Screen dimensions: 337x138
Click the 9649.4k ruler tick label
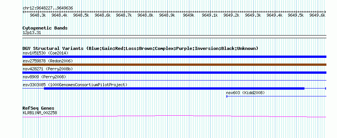pyautogui.click(x=275, y=16)
